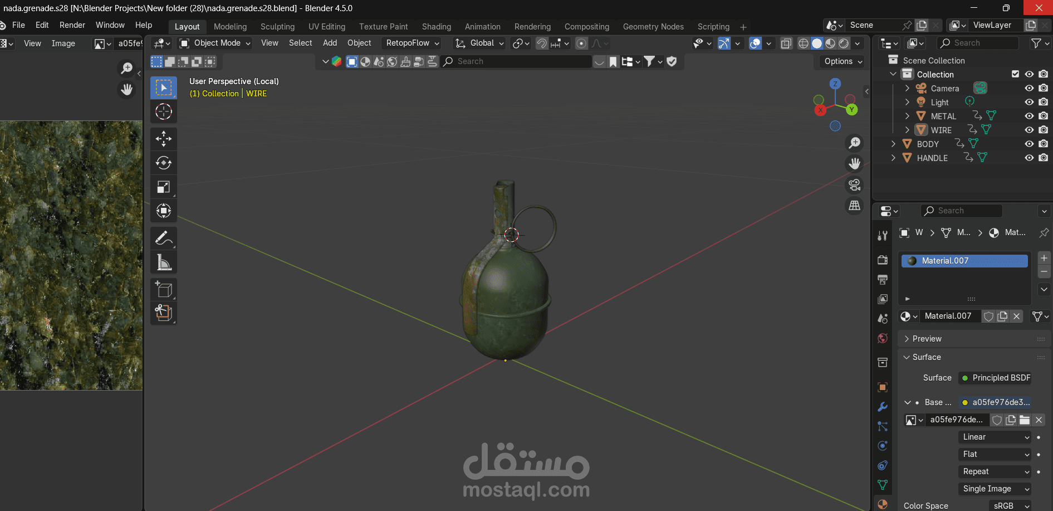Activate the Annotate tool
The height and width of the screenshot is (511, 1053).
pos(163,239)
